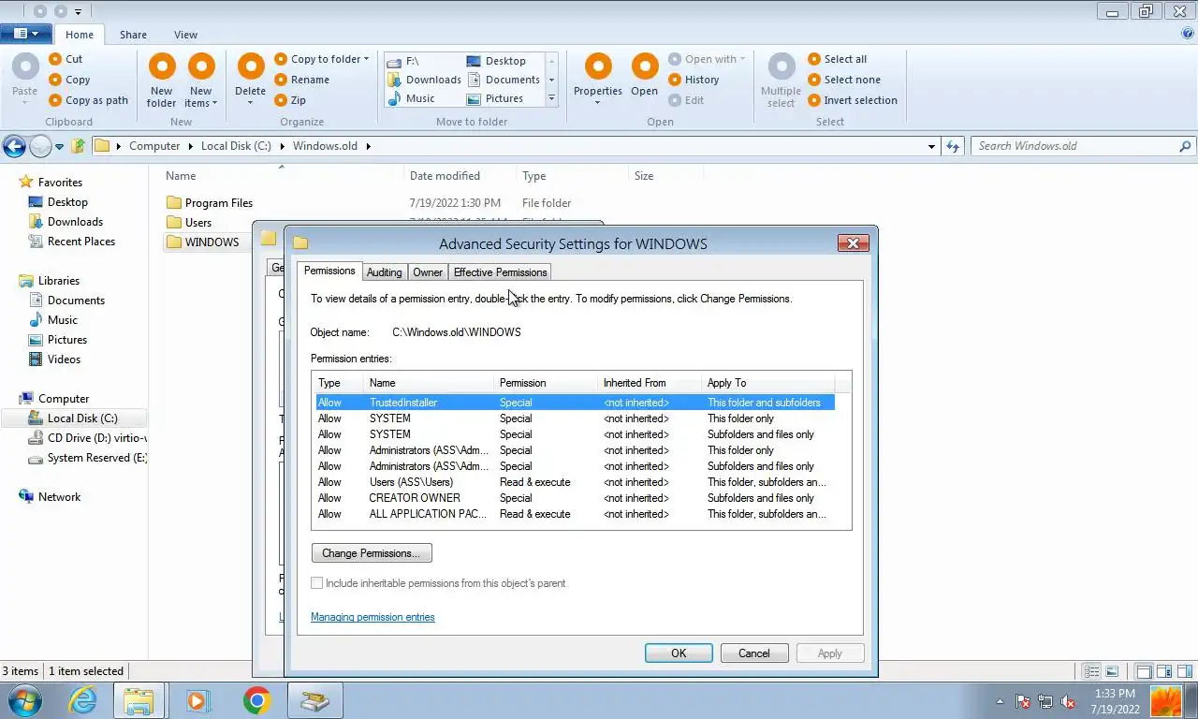This screenshot has height=719, width=1198.
Task: Select the Program Files folder
Action: [x=210, y=203]
